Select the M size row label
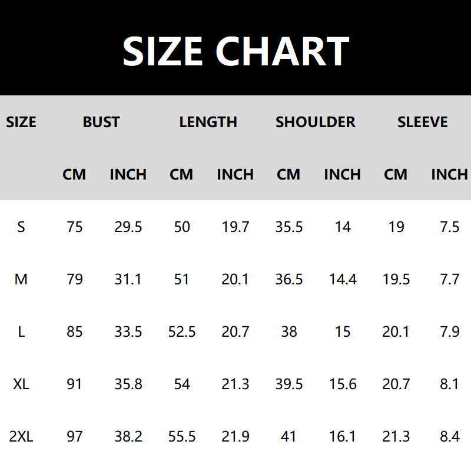471x471 pixels. coord(21,279)
